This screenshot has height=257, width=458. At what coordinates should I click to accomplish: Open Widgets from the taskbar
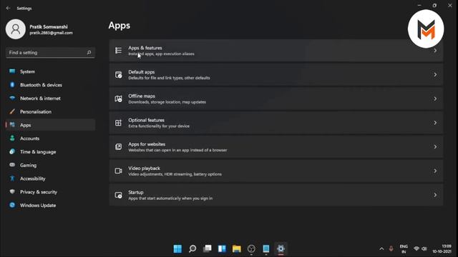[222, 248]
